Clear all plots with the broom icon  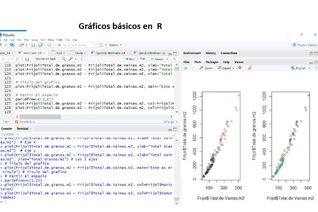click(250, 68)
